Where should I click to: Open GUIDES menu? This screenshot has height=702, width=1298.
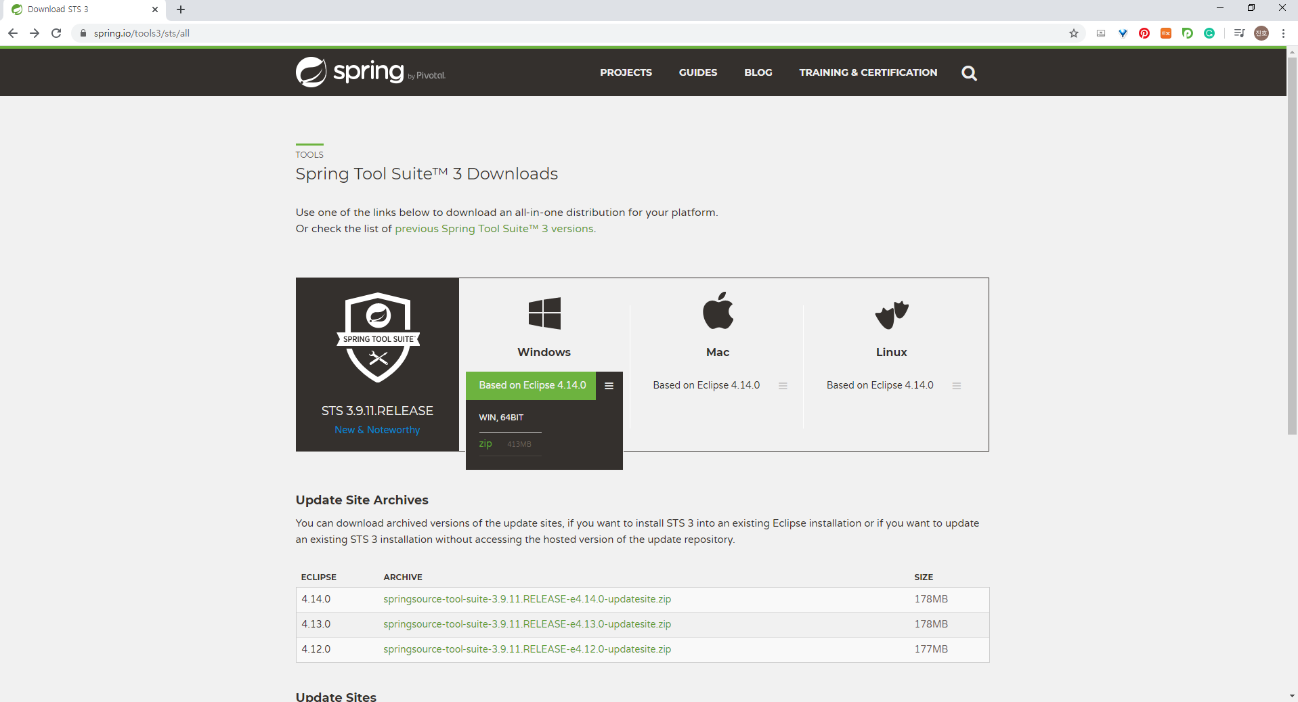click(x=698, y=72)
